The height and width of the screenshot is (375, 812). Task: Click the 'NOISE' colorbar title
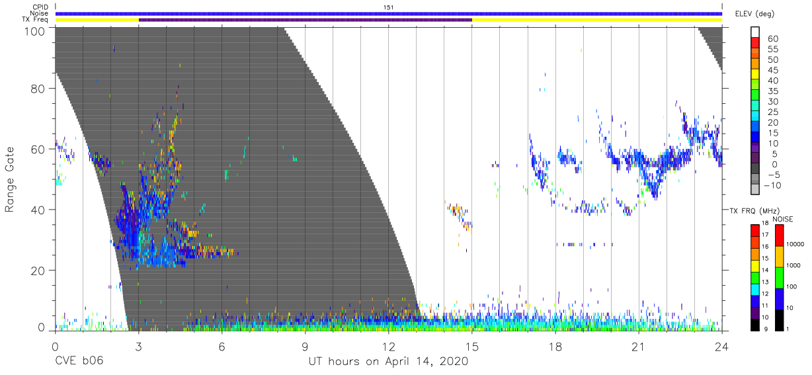(x=783, y=220)
